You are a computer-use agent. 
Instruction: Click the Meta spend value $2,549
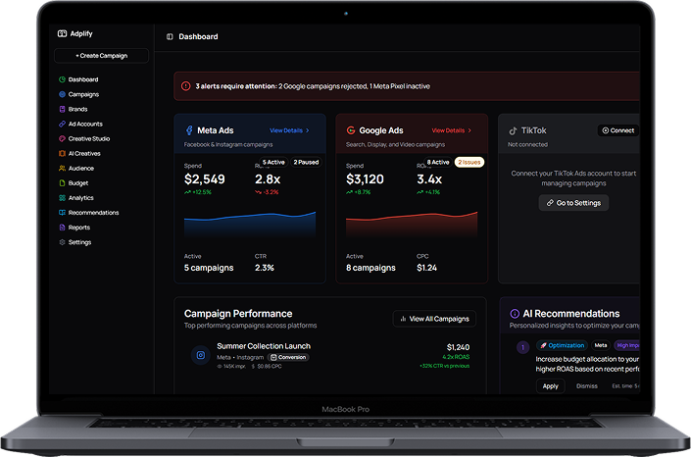(205, 179)
